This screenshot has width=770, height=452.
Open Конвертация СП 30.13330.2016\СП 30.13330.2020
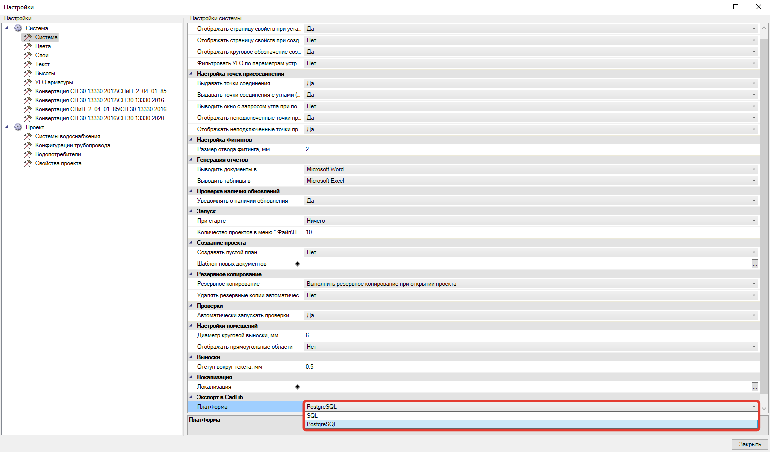[100, 118]
